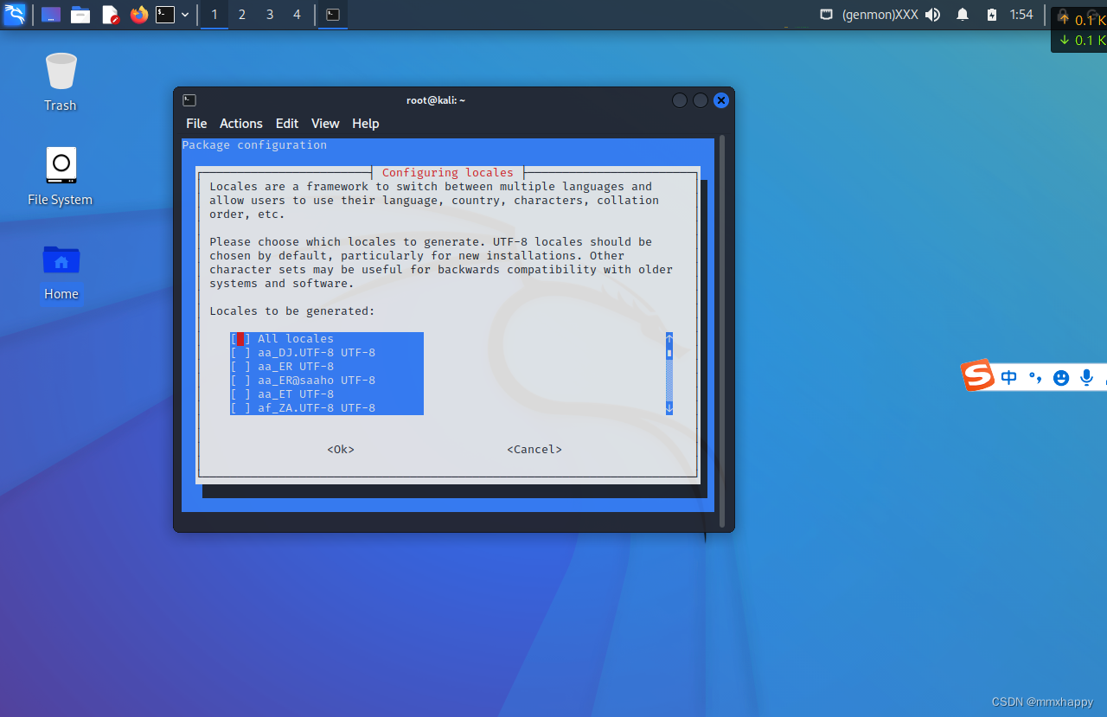Screen dimensions: 1107x717
Task: Open the volume speaker icon
Action: point(932,15)
